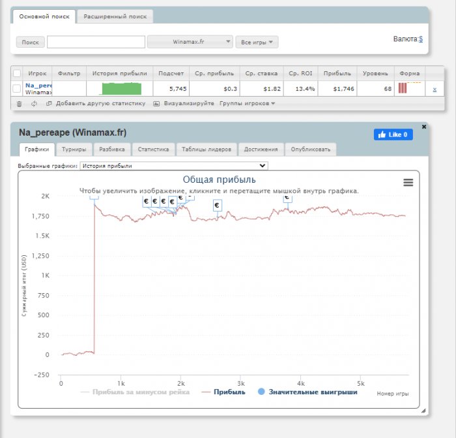
Task: Click the green profit history thumbnail
Action: 120,89
